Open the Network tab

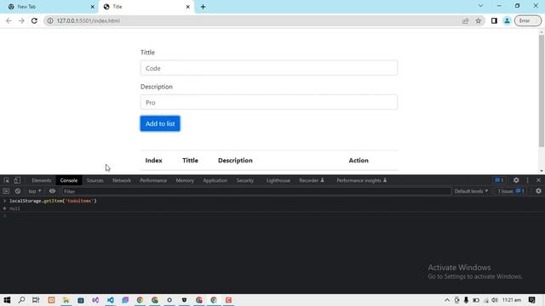coord(122,180)
